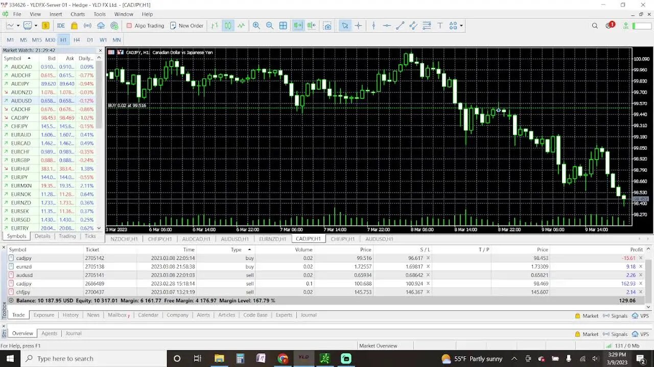Zoom in the chart
Image resolution: width=654 pixels, height=367 pixels.
pos(256,25)
